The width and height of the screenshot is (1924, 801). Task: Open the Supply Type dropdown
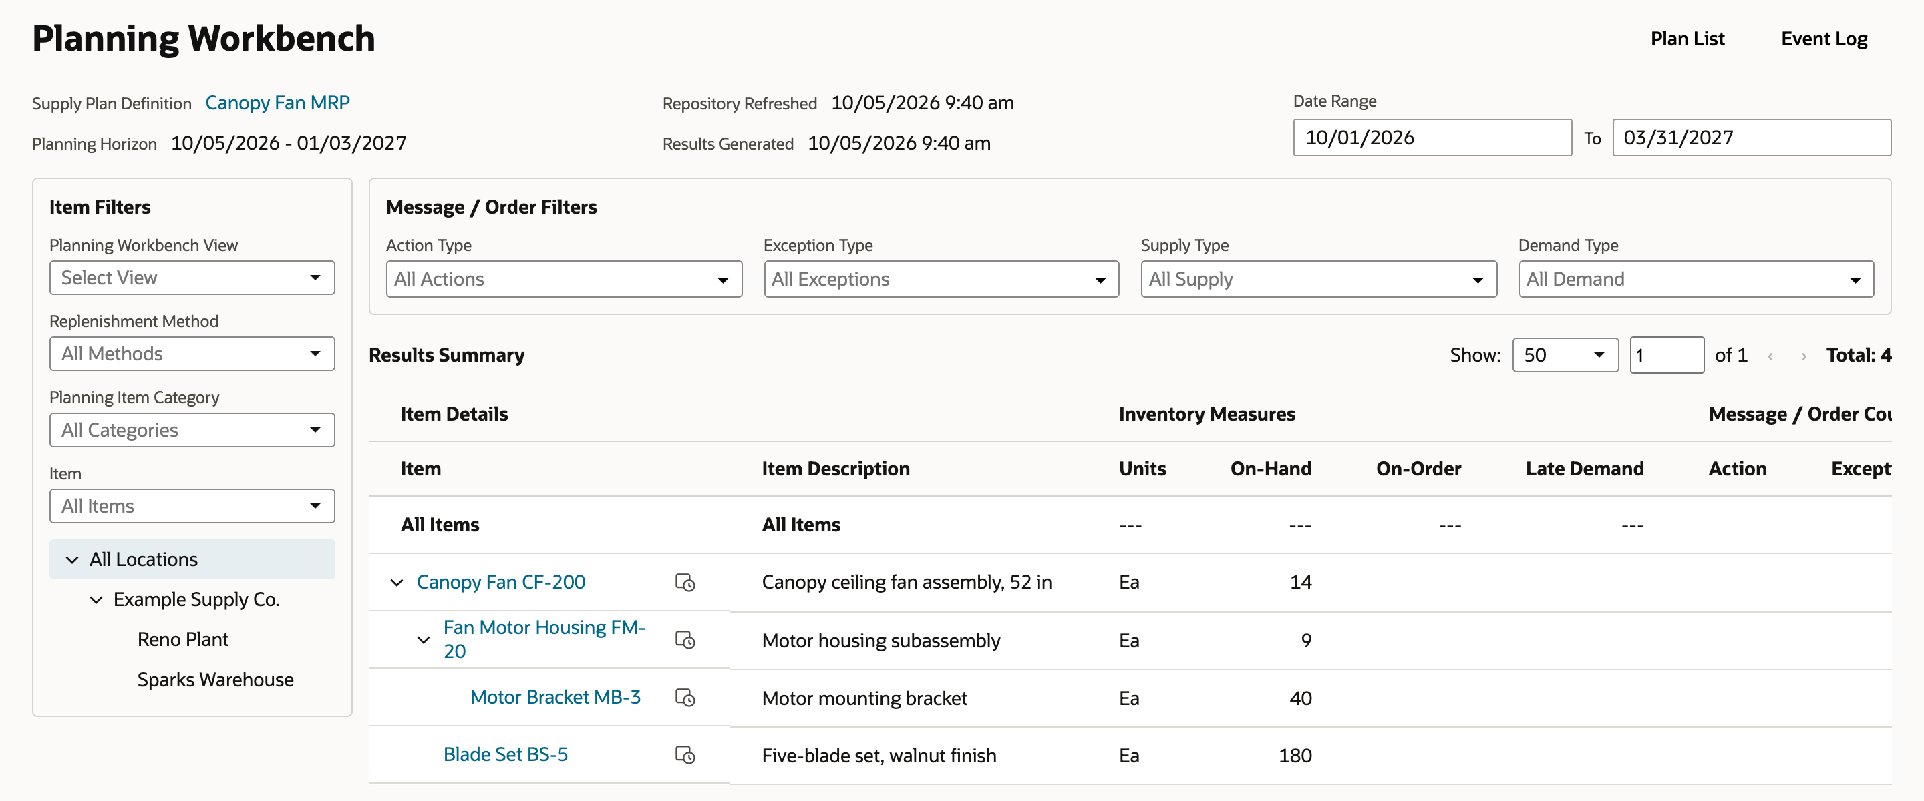[1319, 279]
